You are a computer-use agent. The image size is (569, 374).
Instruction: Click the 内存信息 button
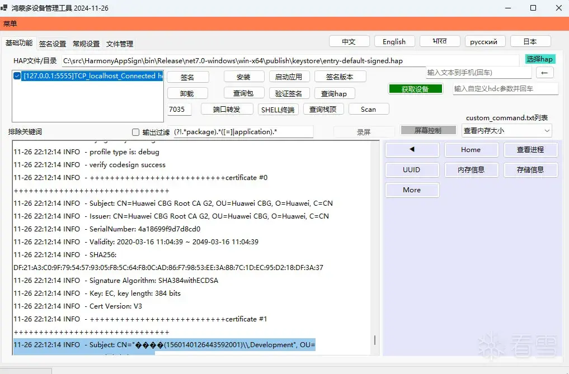(471, 170)
